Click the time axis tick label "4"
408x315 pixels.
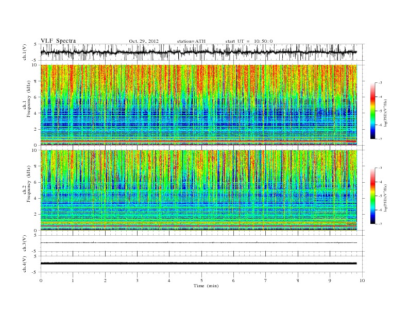coord(169,281)
